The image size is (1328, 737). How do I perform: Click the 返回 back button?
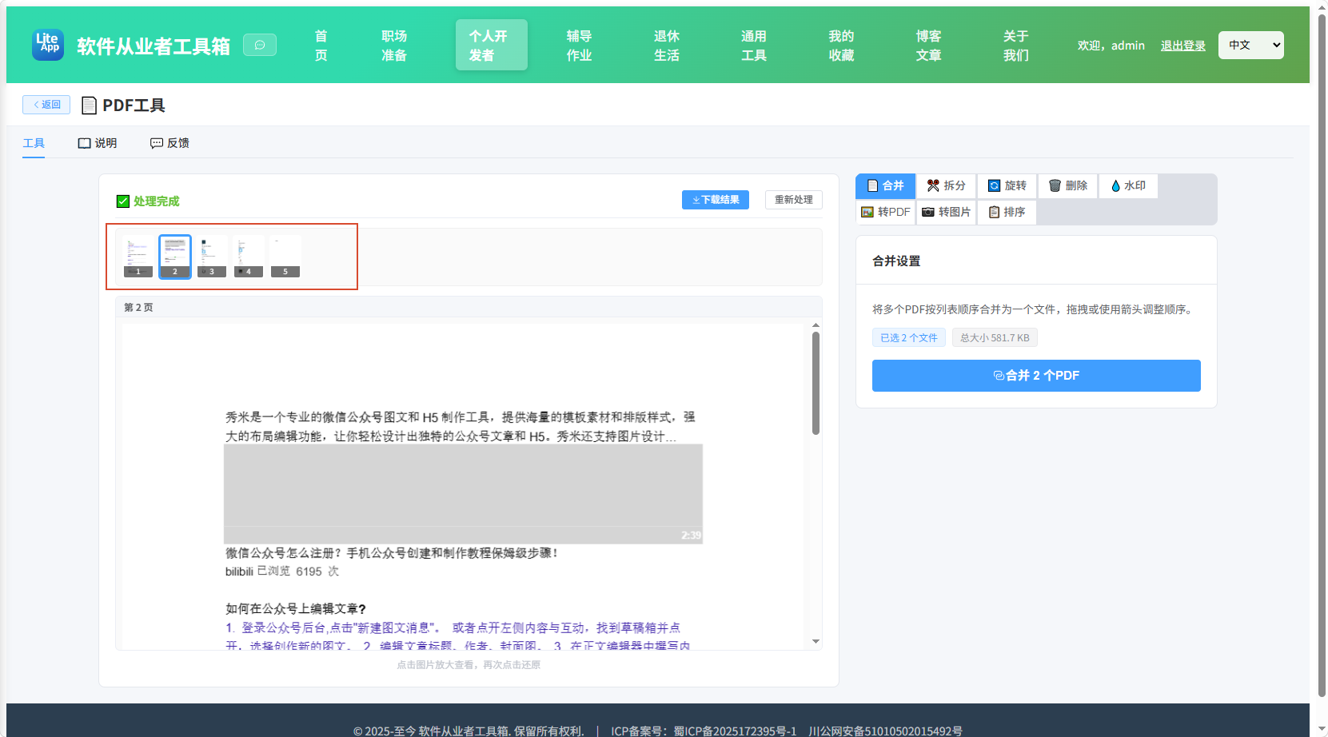pyautogui.click(x=46, y=105)
